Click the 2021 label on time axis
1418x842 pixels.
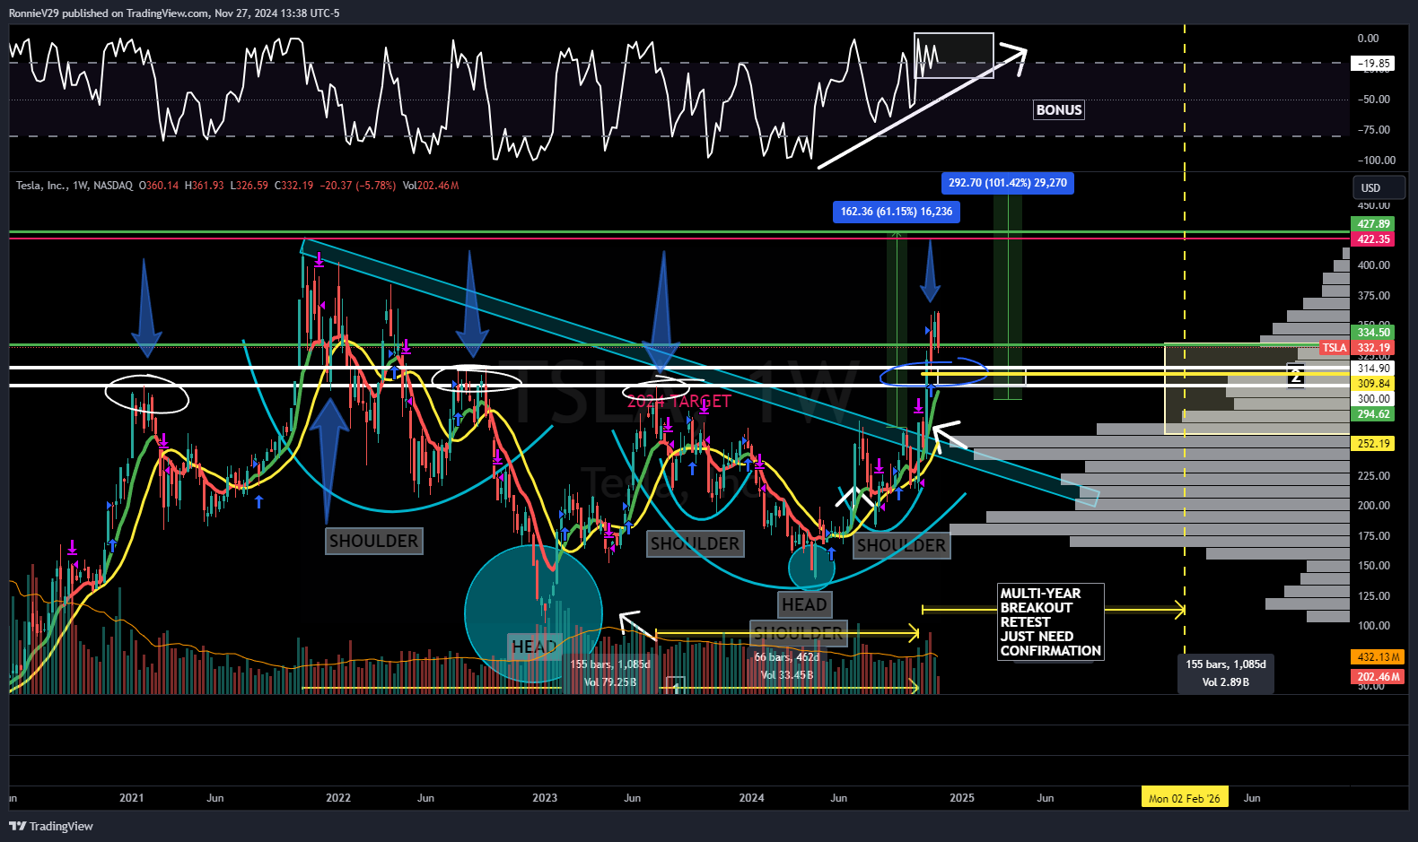pos(131,798)
